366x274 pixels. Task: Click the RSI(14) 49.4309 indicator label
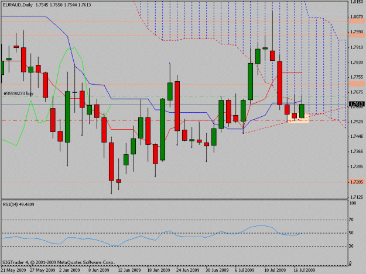tap(18, 204)
